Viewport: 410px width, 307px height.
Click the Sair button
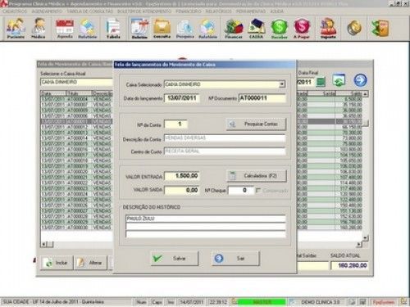click(x=235, y=258)
